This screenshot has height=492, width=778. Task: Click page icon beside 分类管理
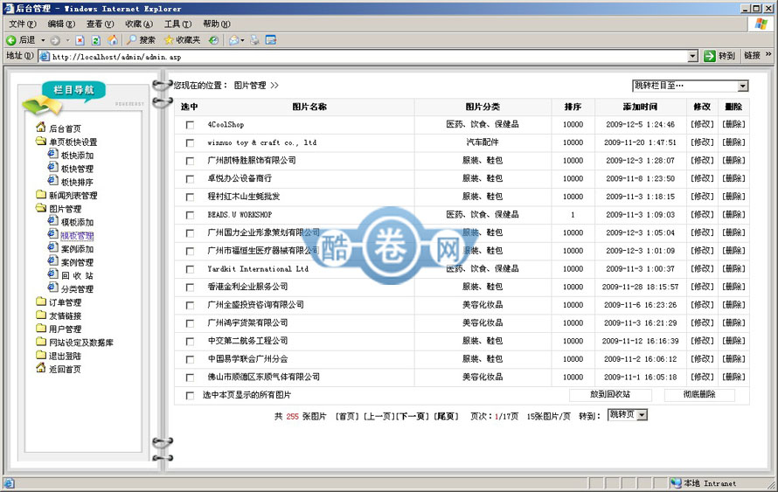pos(52,288)
